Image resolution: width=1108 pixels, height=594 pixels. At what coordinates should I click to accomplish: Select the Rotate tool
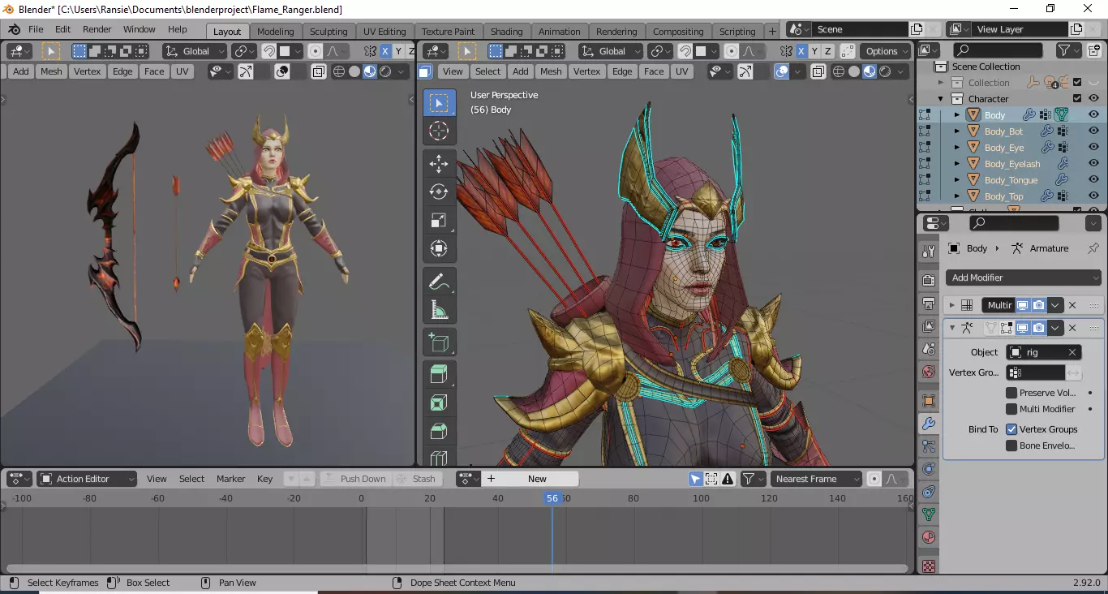pos(439,192)
